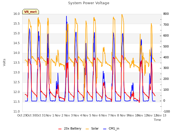Click the 700 right axis tick label
Screen dimensions: 178x134
tap(166, 25)
